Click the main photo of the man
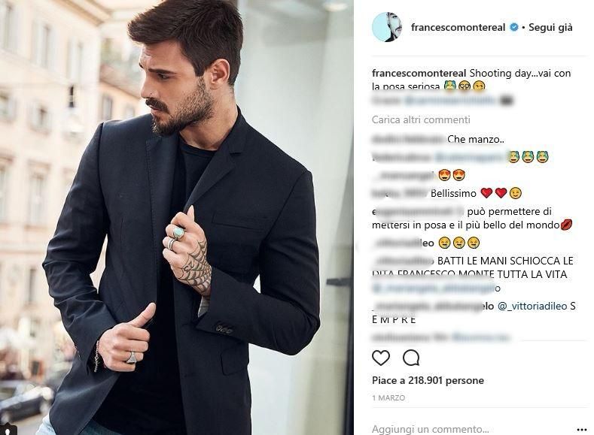Screen dimensions: 594x435 pos(177,217)
